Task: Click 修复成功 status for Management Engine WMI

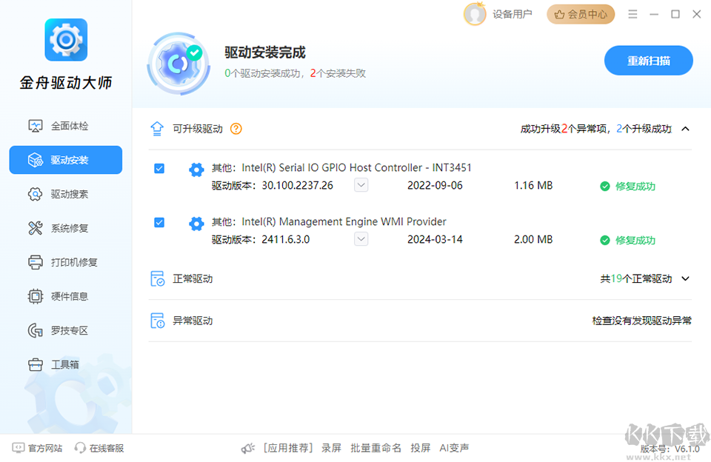Action: 627,241
